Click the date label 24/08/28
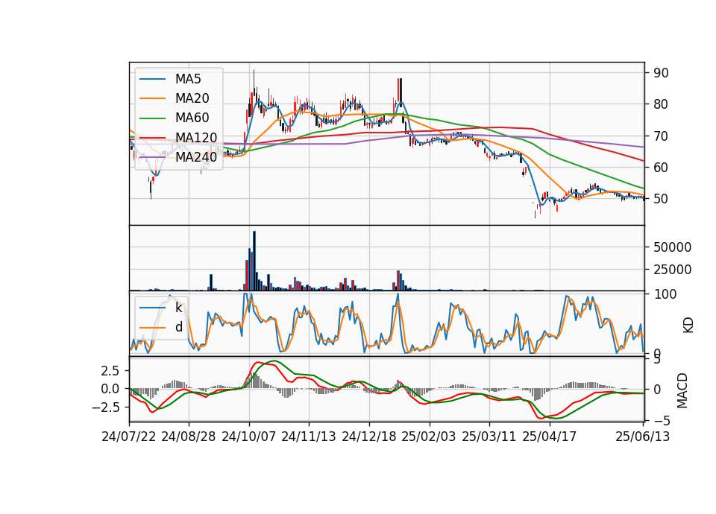 (x=189, y=437)
